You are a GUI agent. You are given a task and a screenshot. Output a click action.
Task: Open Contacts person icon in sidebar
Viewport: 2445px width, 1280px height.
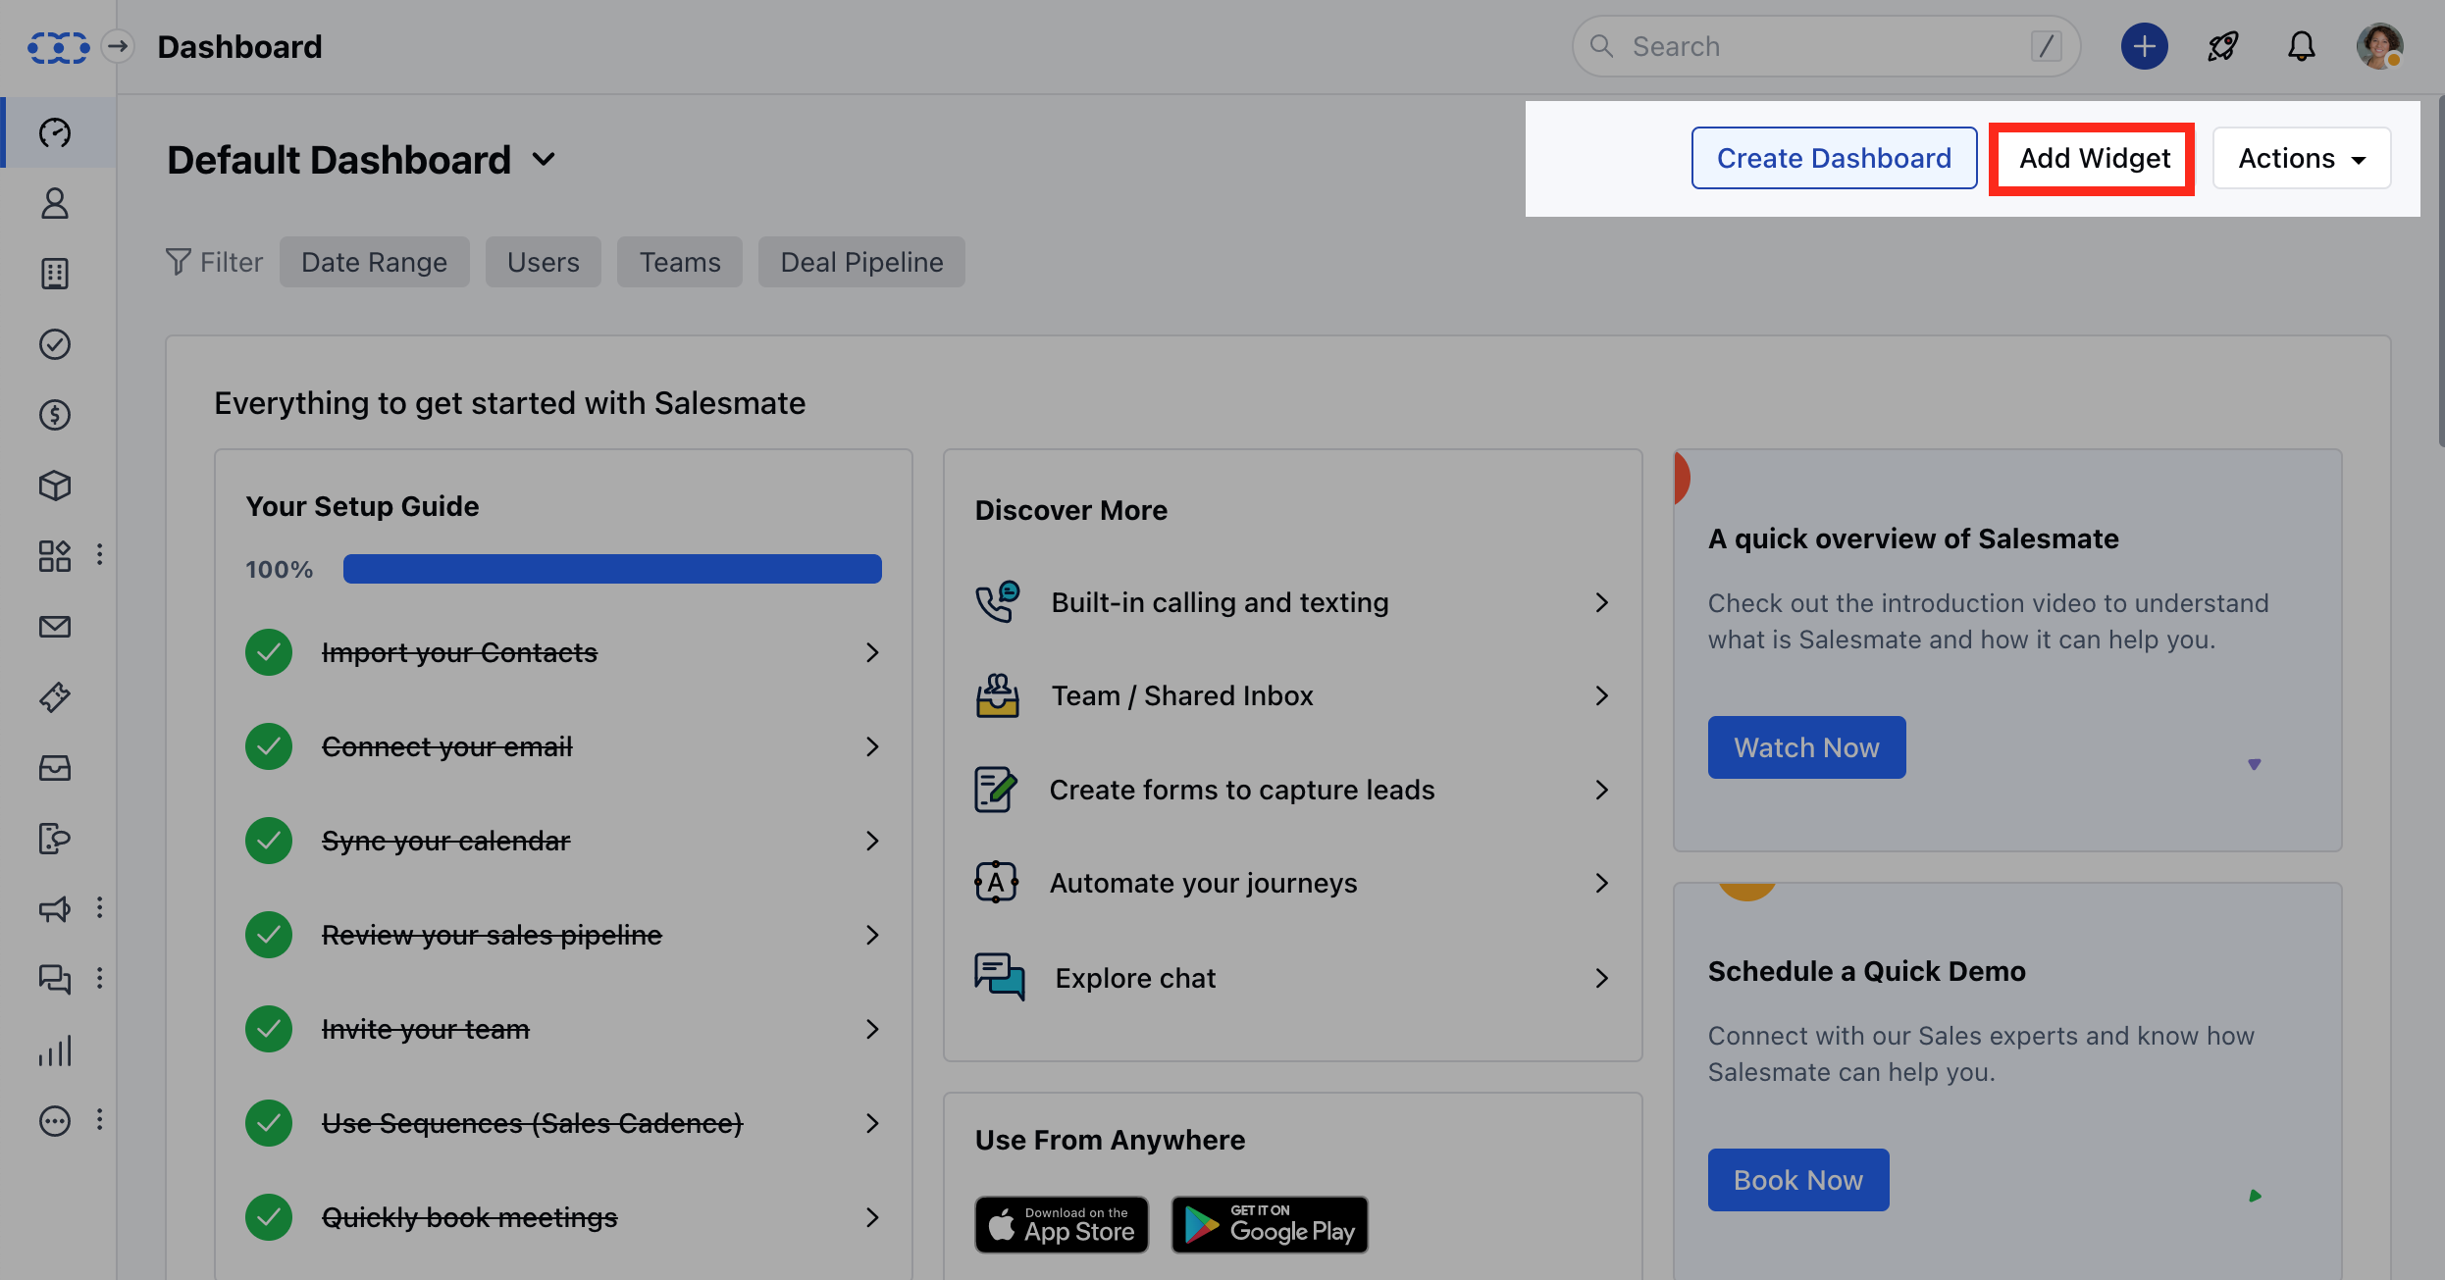[x=55, y=203]
